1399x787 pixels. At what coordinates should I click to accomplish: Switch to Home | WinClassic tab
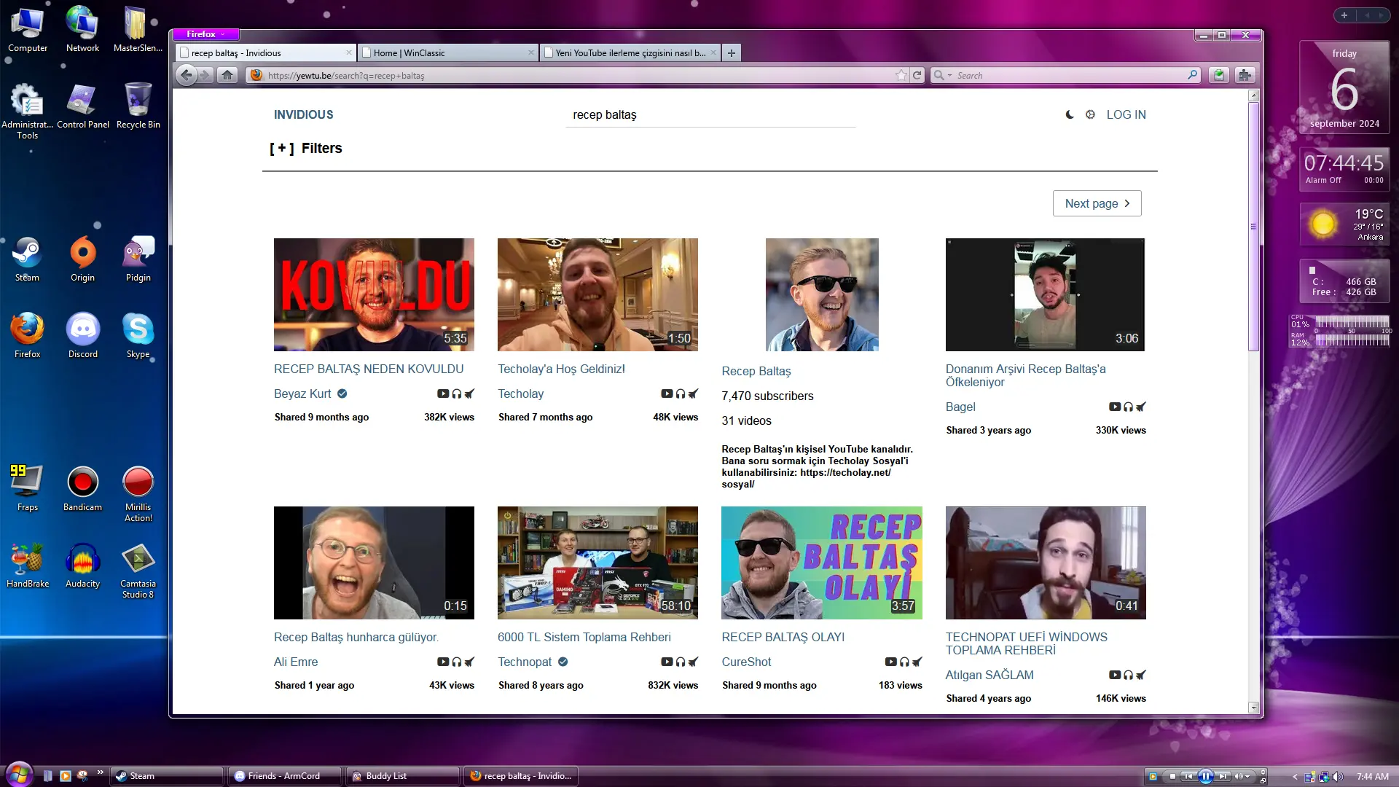(x=448, y=52)
